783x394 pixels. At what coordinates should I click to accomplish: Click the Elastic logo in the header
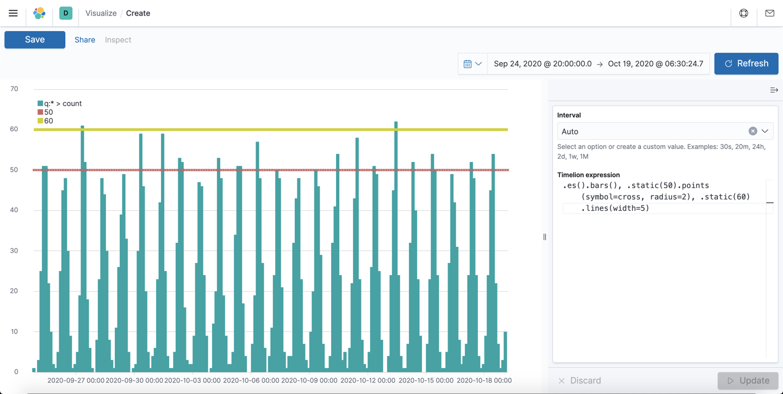[x=39, y=13]
